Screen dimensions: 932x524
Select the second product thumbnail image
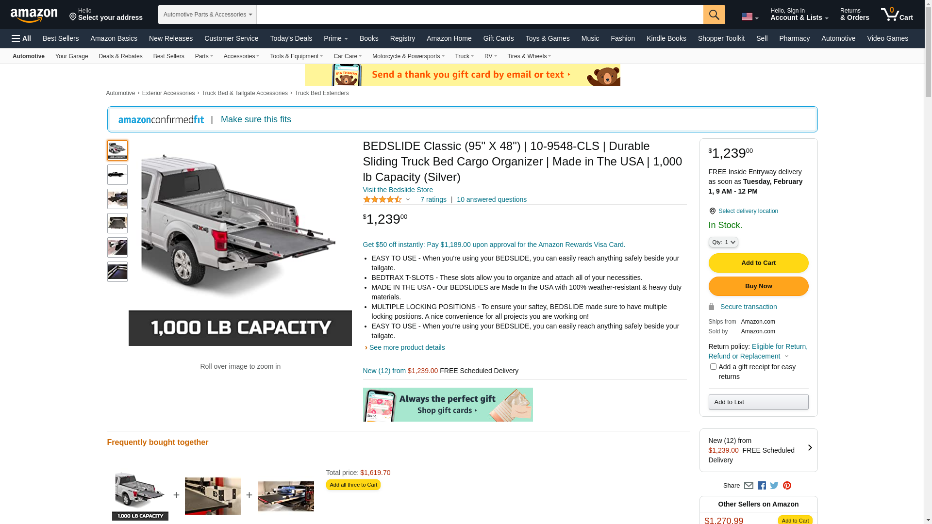pyautogui.click(x=117, y=175)
